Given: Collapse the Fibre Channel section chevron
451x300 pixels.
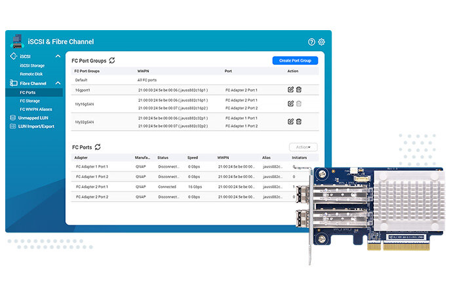Looking at the screenshot, I should (x=58, y=83).
